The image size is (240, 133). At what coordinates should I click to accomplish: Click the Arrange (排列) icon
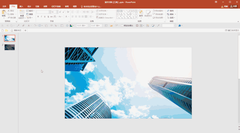[141, 12]
